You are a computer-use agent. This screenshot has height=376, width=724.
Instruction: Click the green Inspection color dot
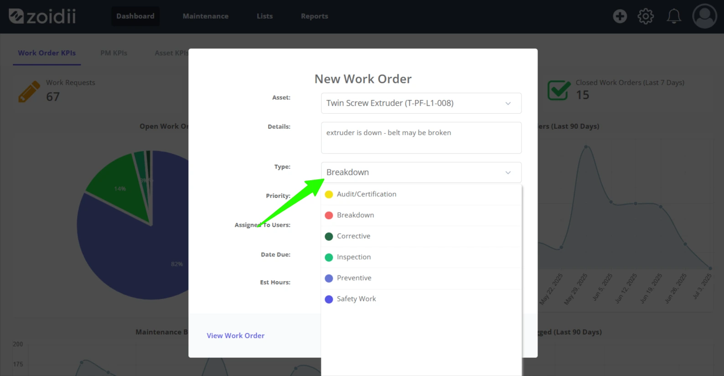329,257
